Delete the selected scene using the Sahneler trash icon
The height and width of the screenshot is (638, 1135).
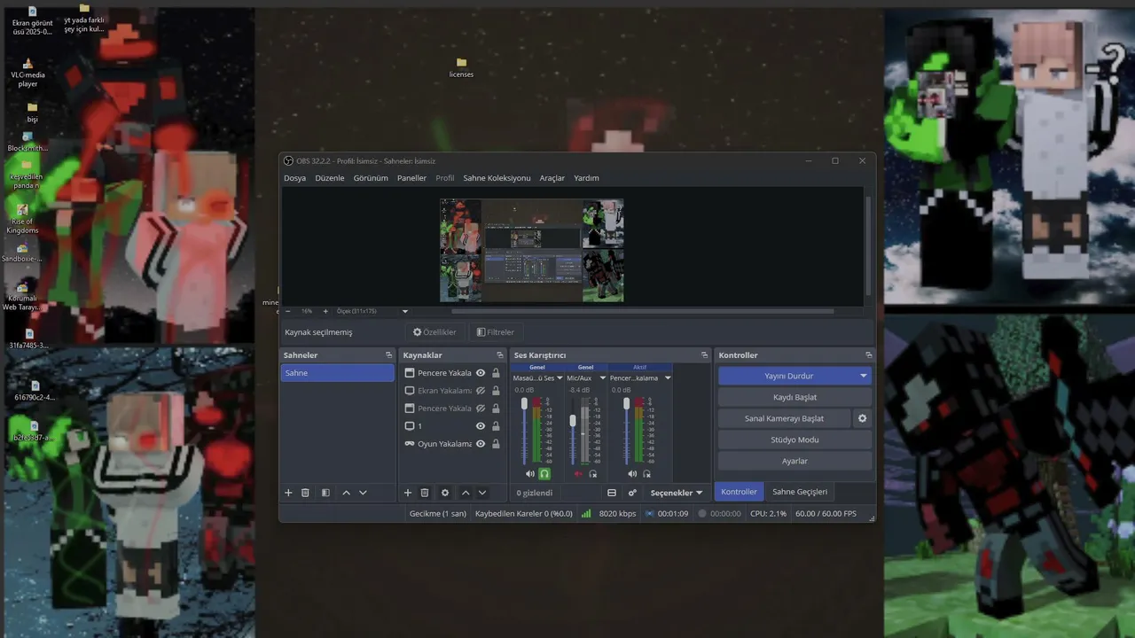[305, 493]
